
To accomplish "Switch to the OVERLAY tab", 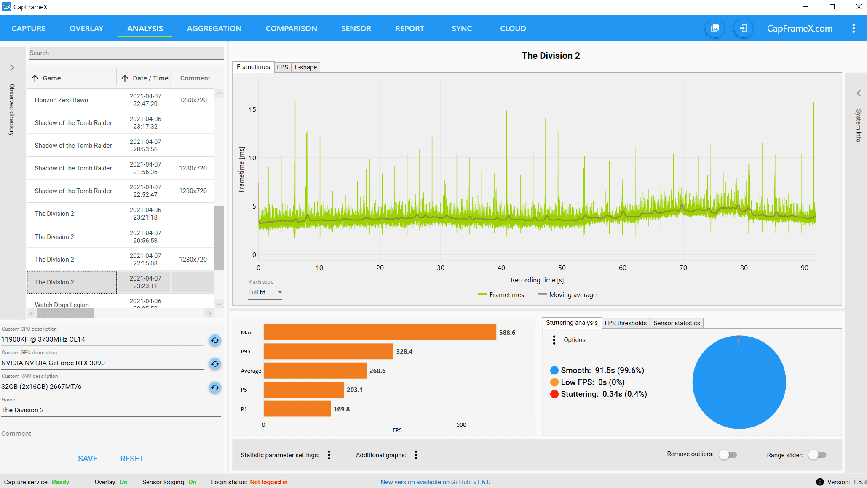I will pyautogui.click(x=86, y=29).
